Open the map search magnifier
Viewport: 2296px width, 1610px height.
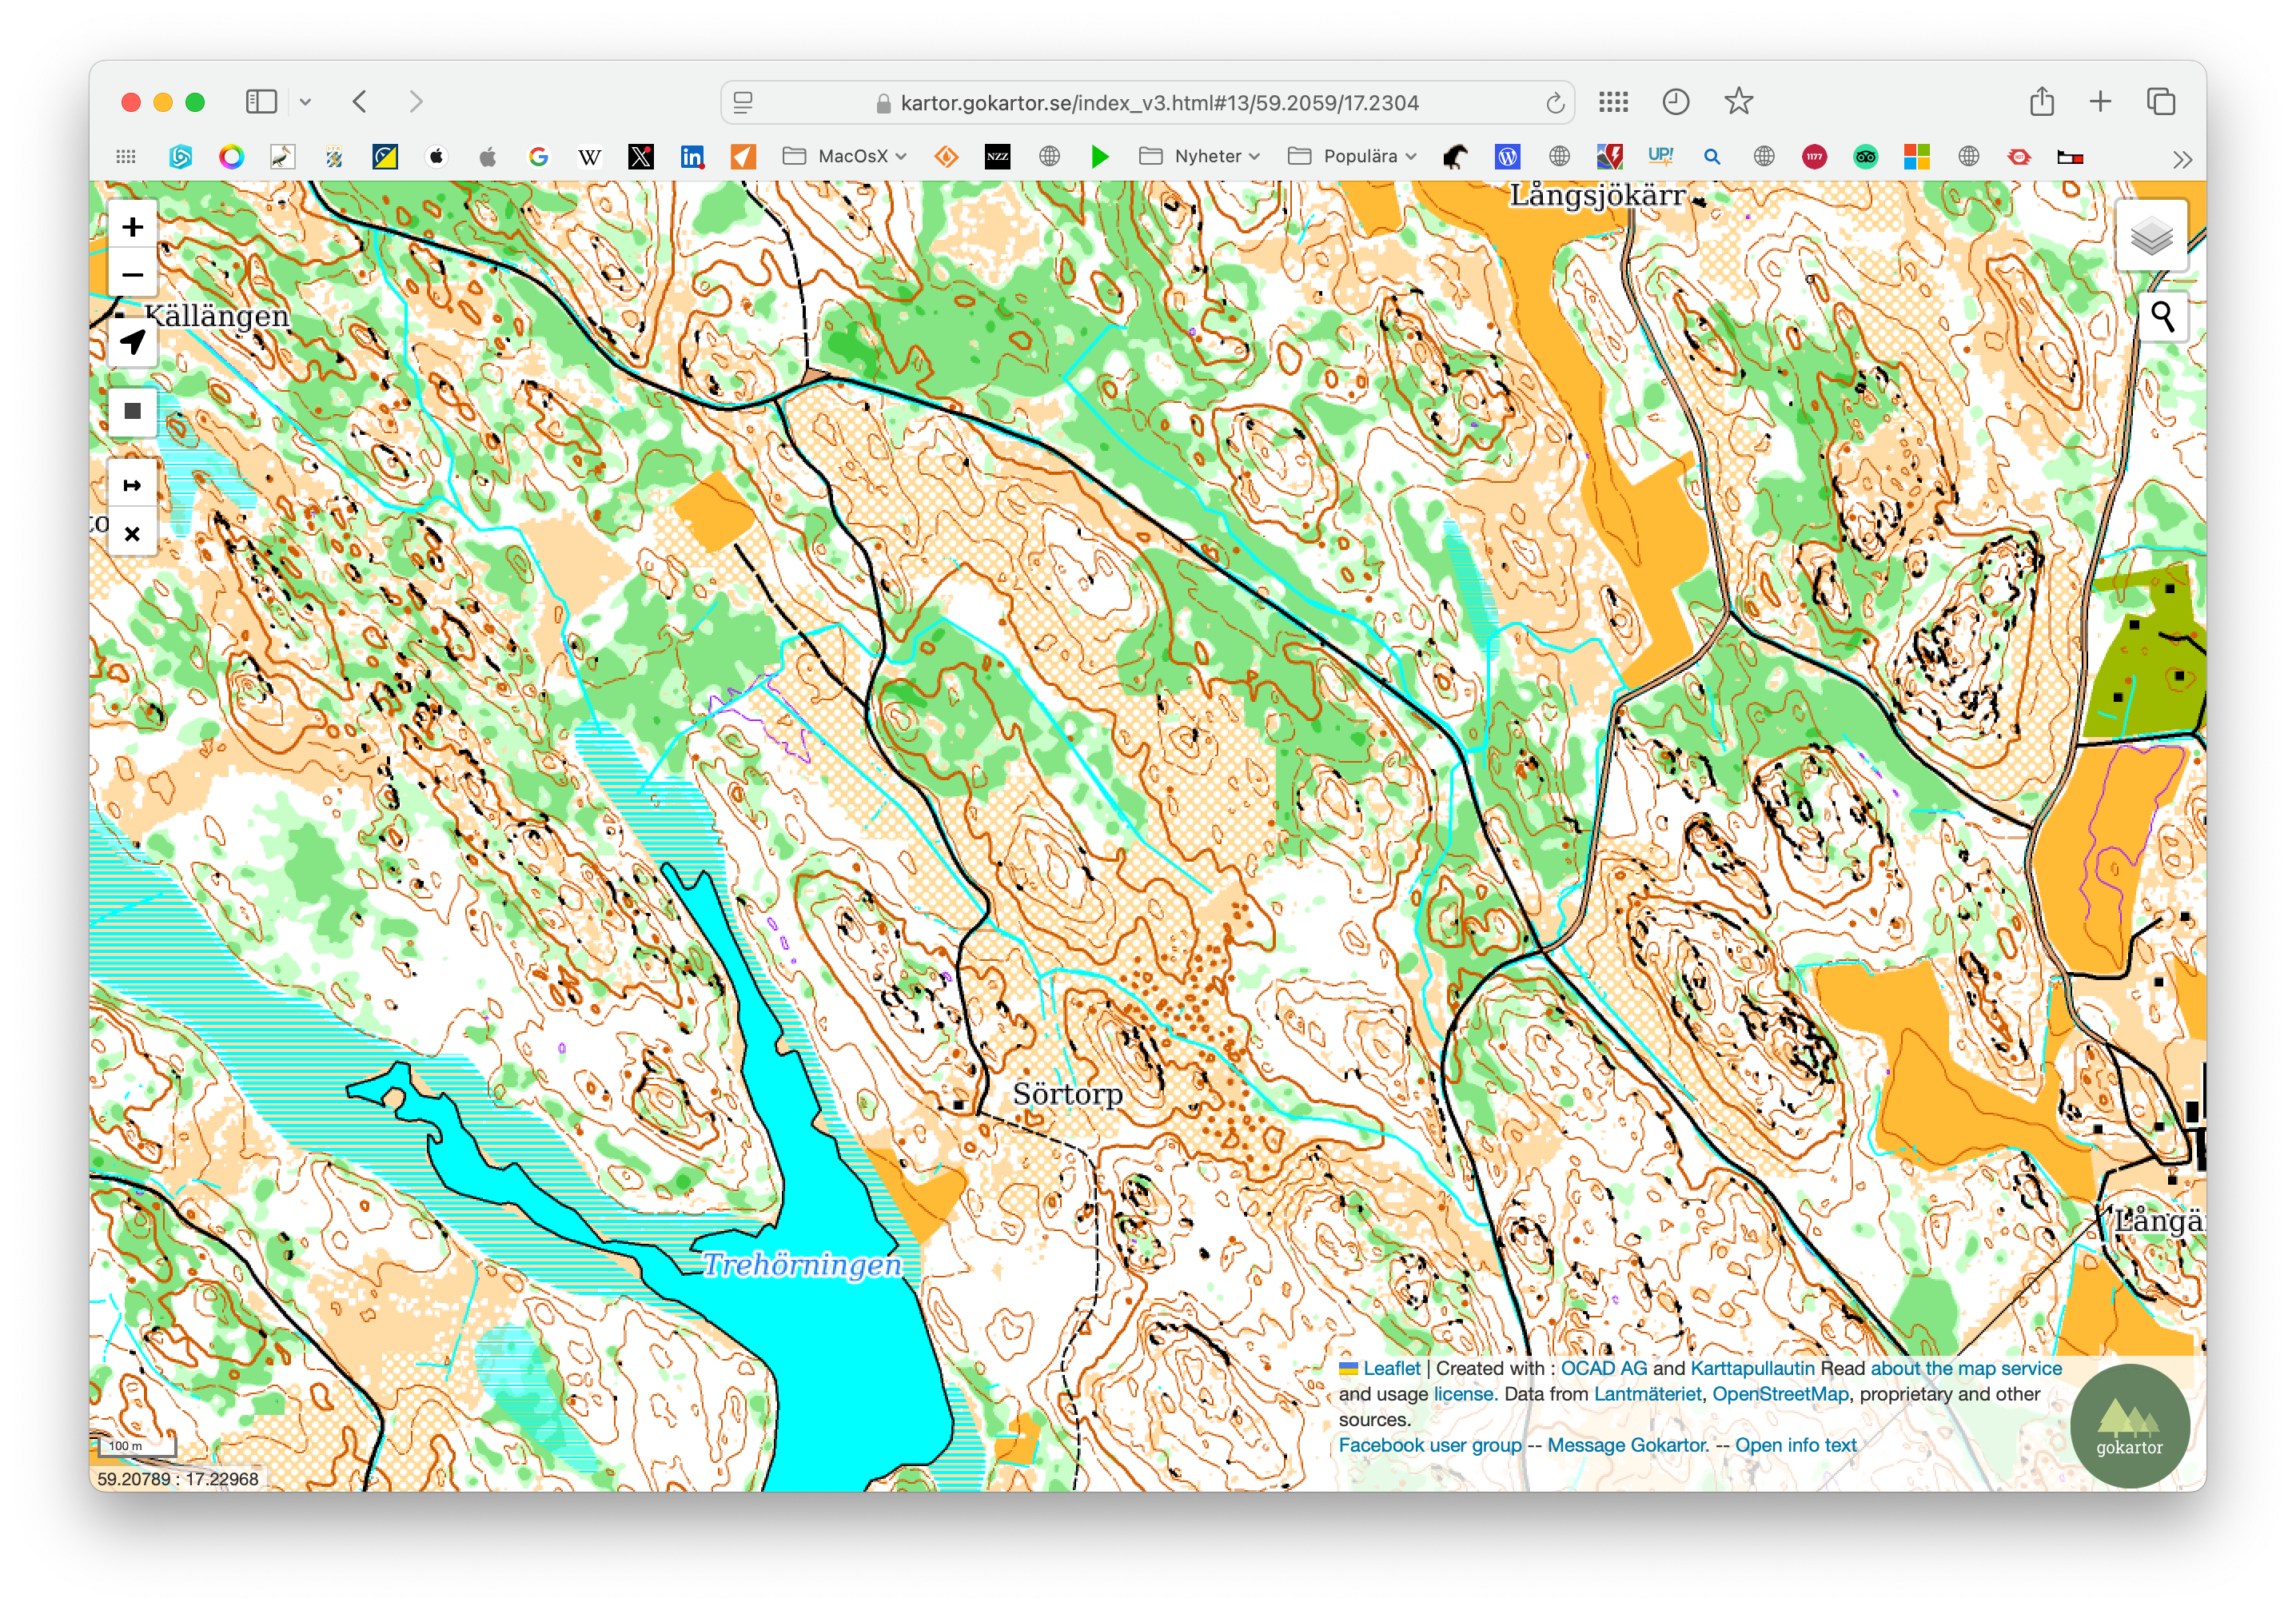point(2162,317)
